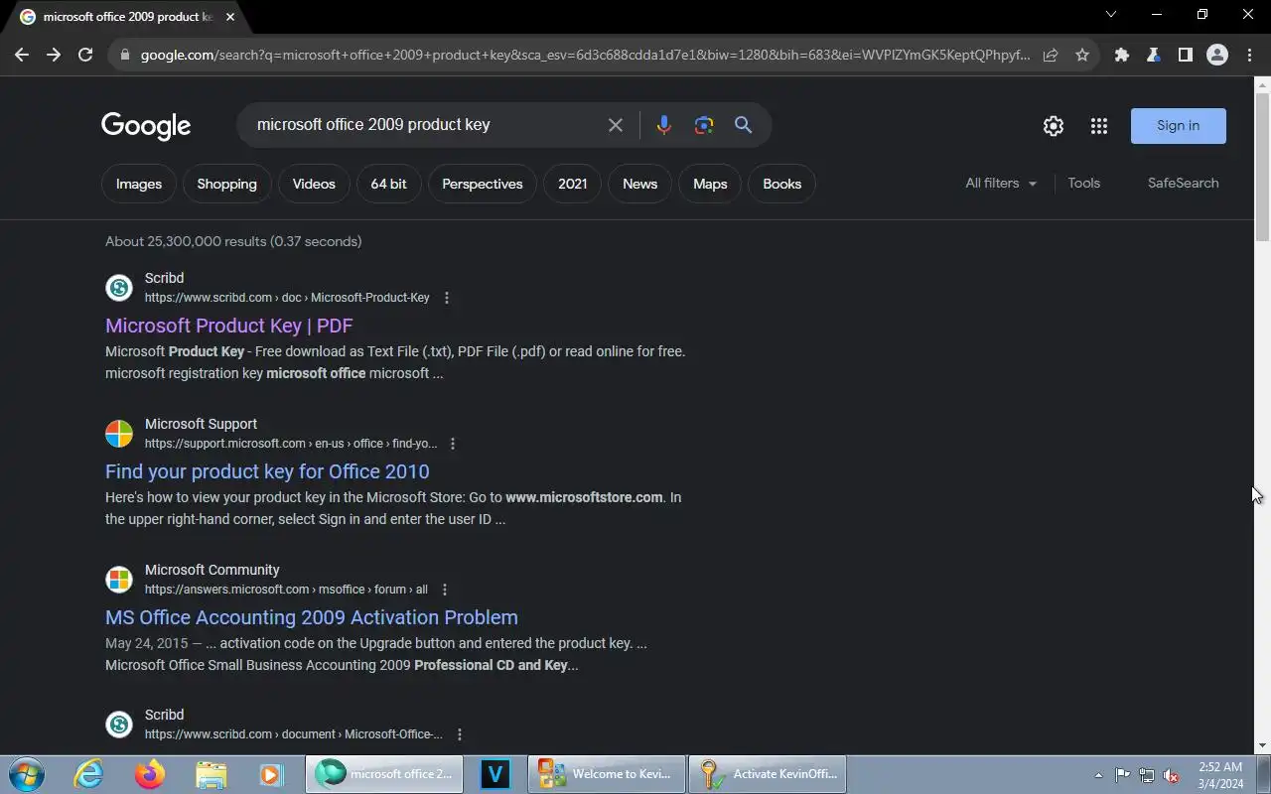Open Chrome Labs flask icon

pos(1154,56)
